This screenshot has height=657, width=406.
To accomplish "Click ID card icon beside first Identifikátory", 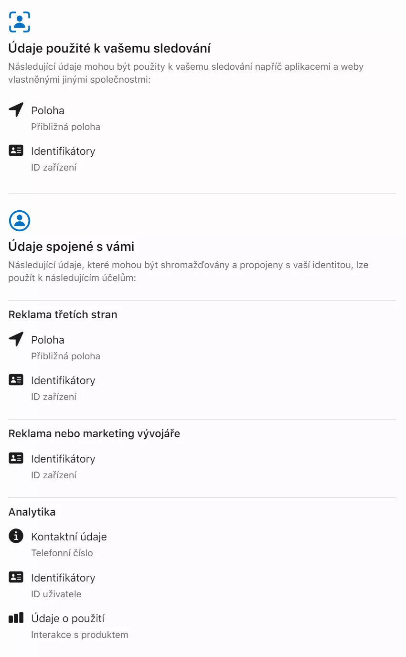I will point(16,151).
